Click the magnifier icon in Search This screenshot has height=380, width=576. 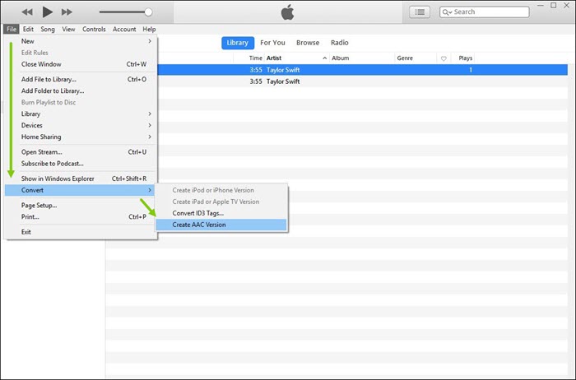447,12
